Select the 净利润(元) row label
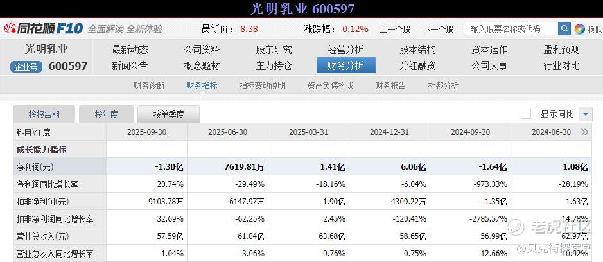Screen dimensions: 603x262 35,167
